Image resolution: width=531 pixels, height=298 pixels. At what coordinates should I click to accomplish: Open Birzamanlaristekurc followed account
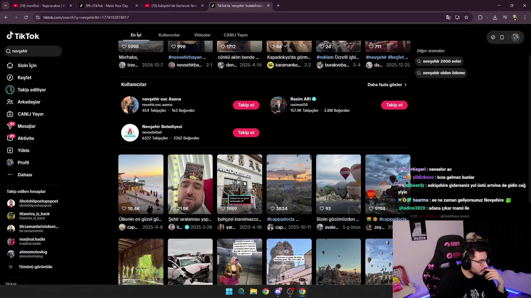click(33, 228)
